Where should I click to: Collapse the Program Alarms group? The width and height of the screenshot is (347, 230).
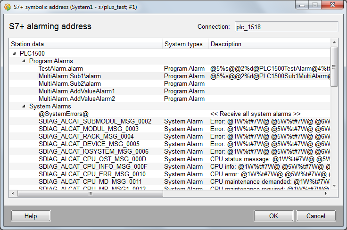24,61
